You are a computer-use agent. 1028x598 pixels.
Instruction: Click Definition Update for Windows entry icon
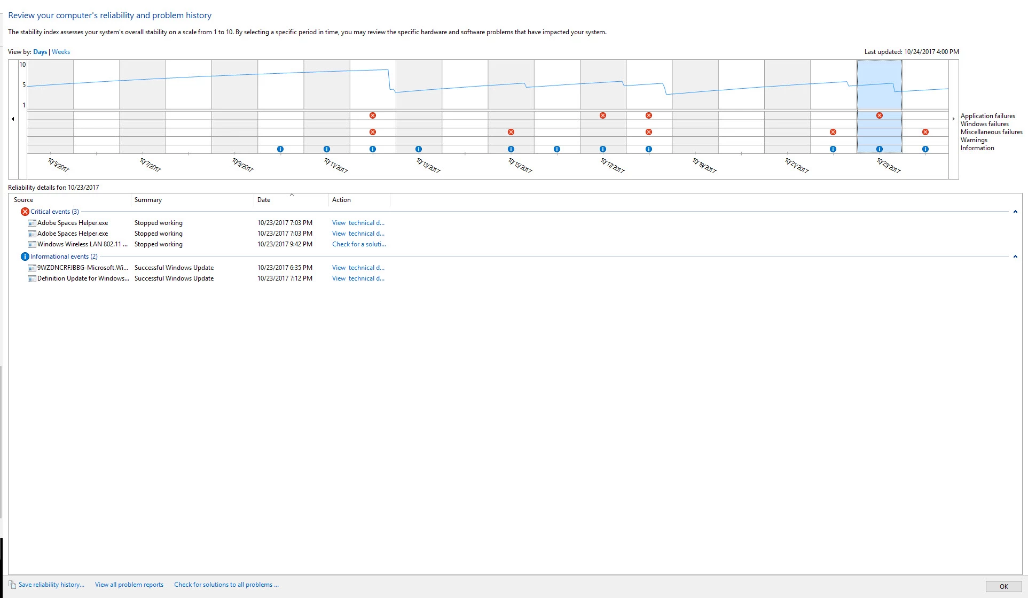[x=32, y=278]
